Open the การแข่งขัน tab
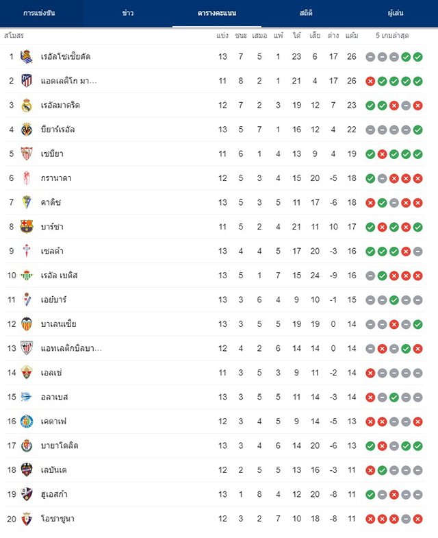This screenshot has width=438, height=538. tap(39, 13)
